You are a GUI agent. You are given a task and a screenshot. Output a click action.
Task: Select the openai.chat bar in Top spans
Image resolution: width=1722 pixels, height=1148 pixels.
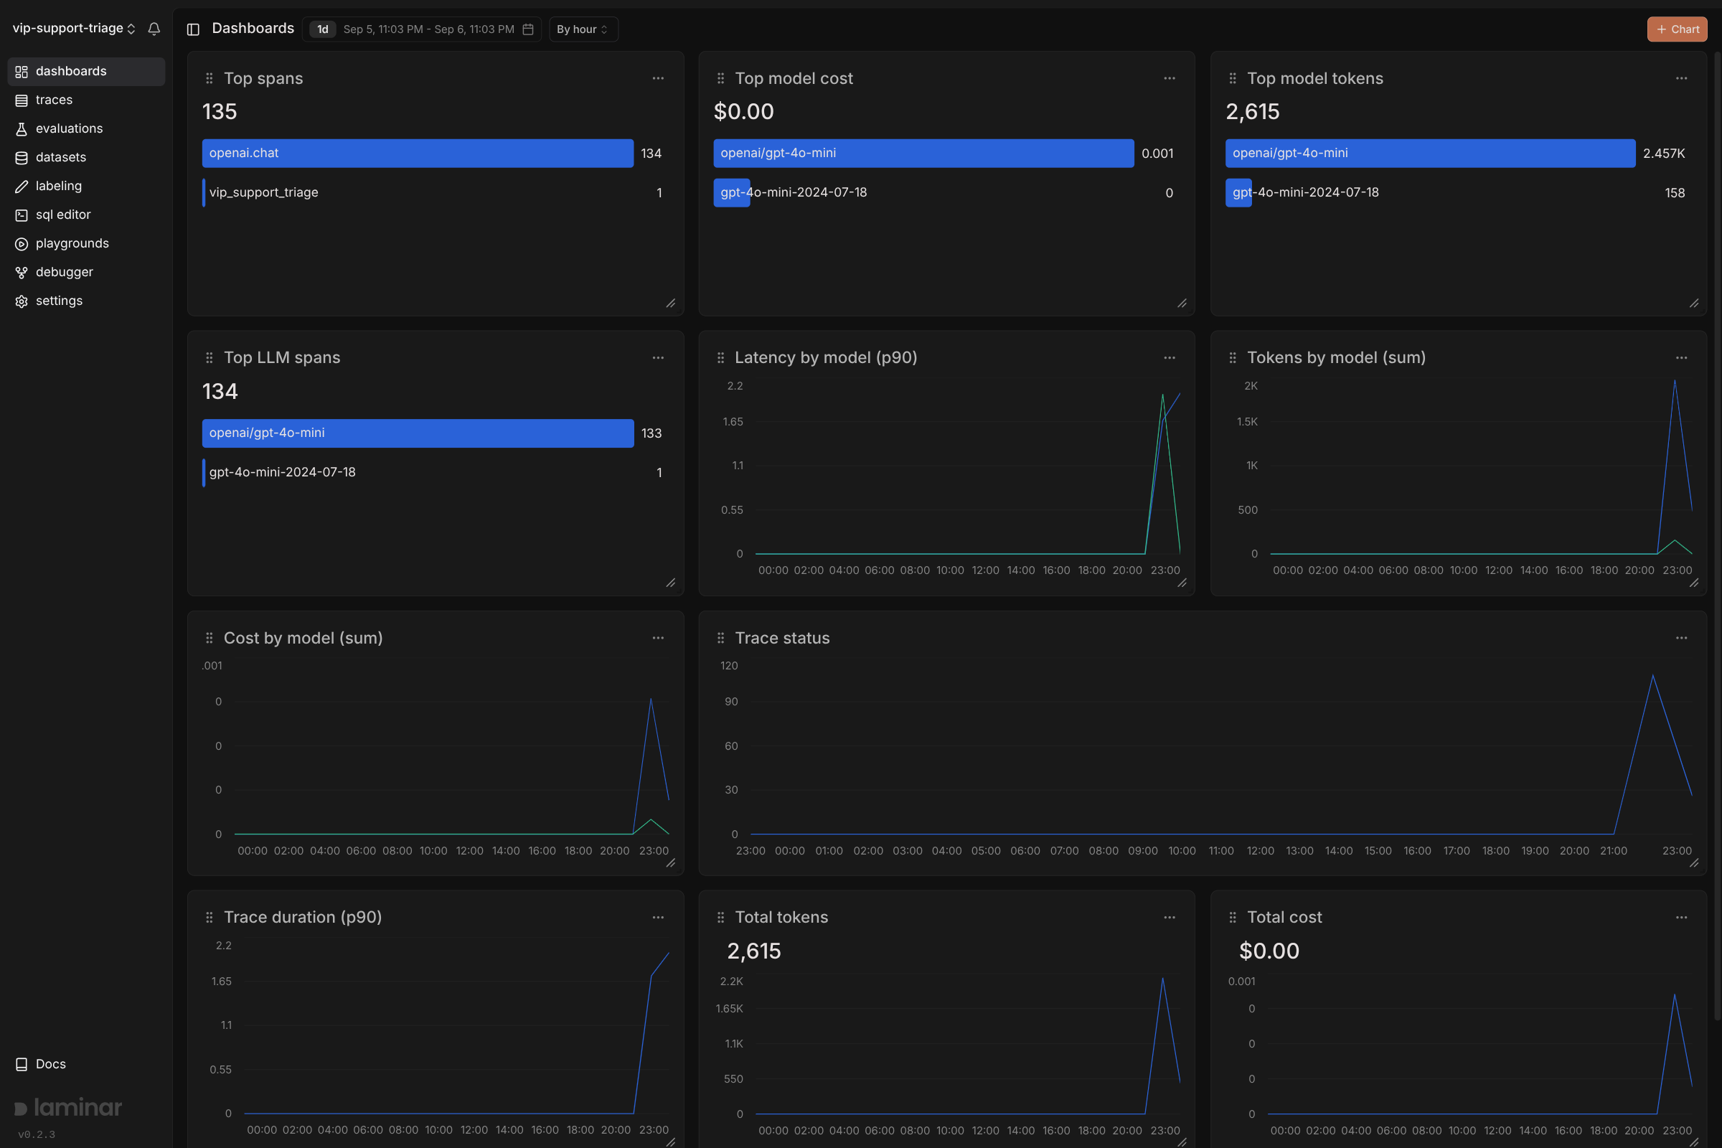(x=418, y=153)
